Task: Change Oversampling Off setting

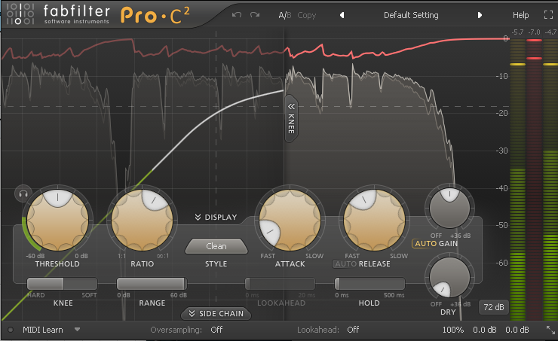Action: (x=216, y=330)
